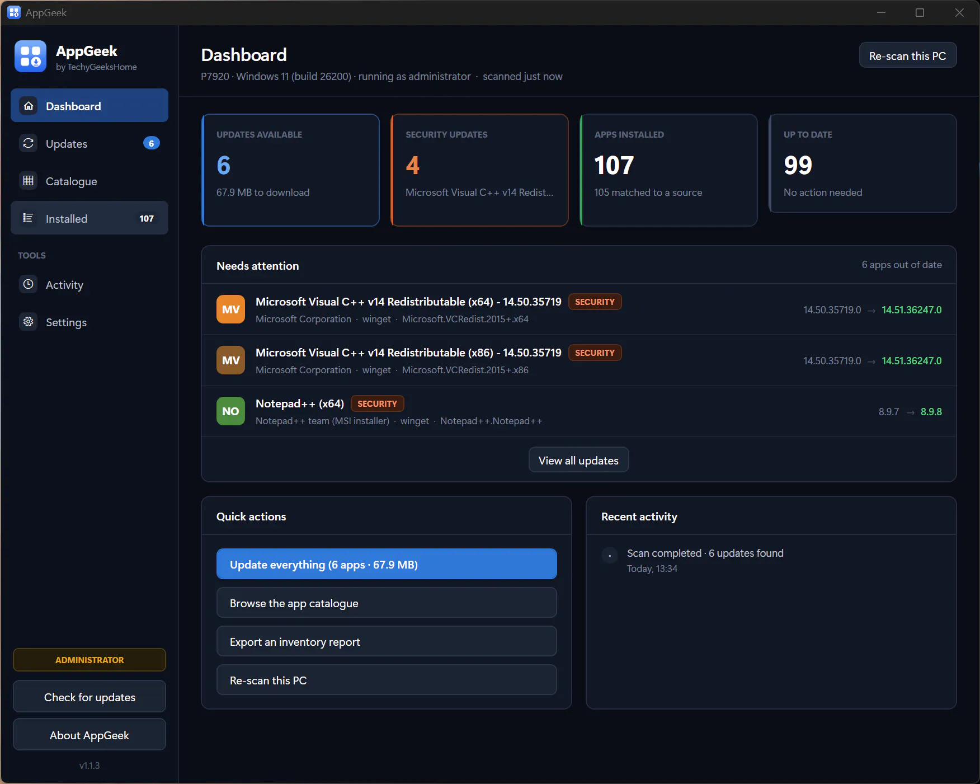Click the Installed count badge 107
This screenshot has height=784, width=980.
147,218
